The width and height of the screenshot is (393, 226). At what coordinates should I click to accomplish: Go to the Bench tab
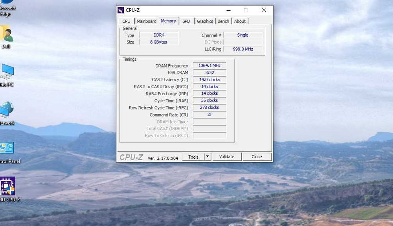coord(223,21)
